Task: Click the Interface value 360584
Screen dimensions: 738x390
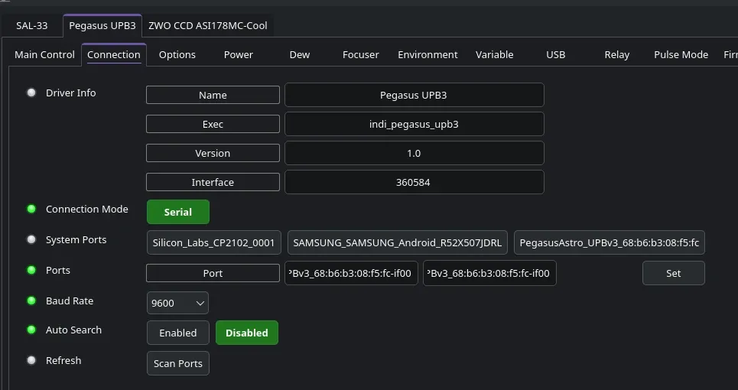Action: 415,182
